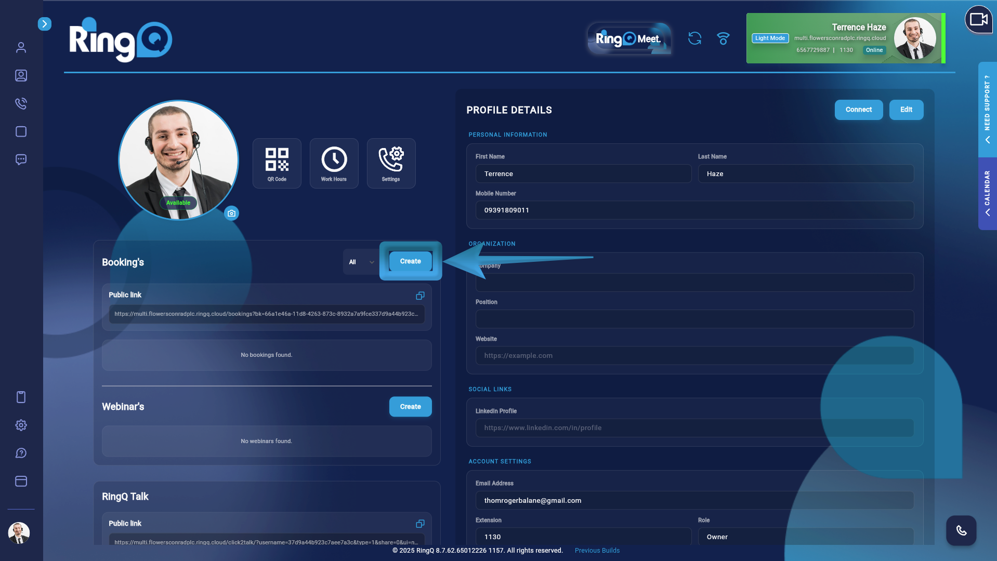This screenshot has height=561, width=997.
Task: Click the camera icon to change profile photo
Action: pos(231,213)
